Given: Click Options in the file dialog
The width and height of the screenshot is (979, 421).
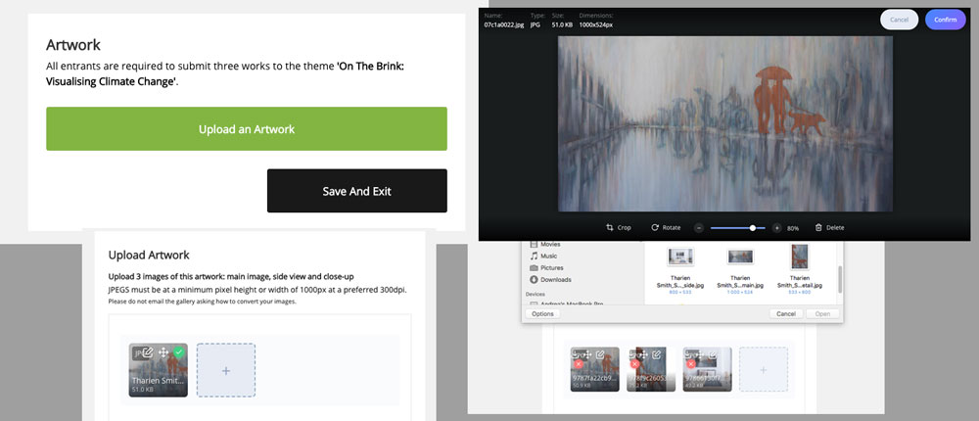Looking at the screenshot, I should pos(542,313).
